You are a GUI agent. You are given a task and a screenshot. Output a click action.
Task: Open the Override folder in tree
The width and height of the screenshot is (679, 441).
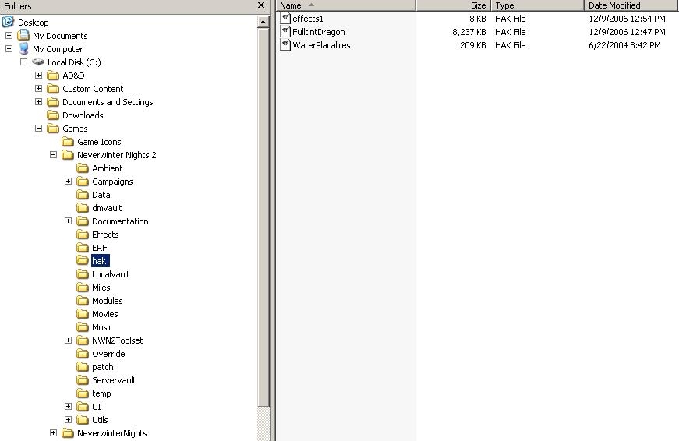click(108, 354)
